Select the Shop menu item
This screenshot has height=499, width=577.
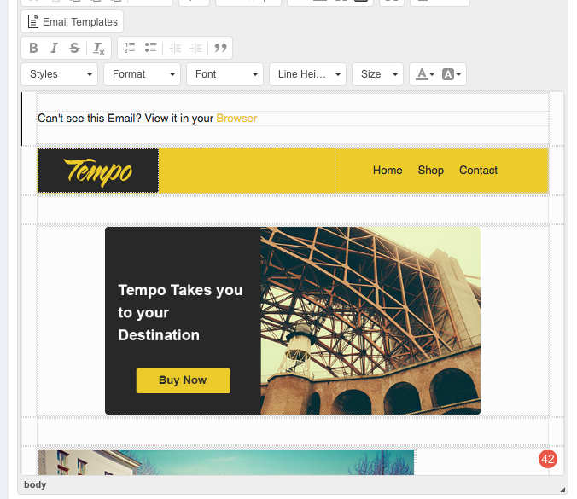pos(431,171)
